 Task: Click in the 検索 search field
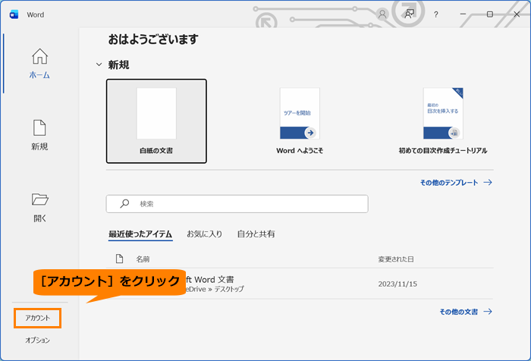[243, 204]
